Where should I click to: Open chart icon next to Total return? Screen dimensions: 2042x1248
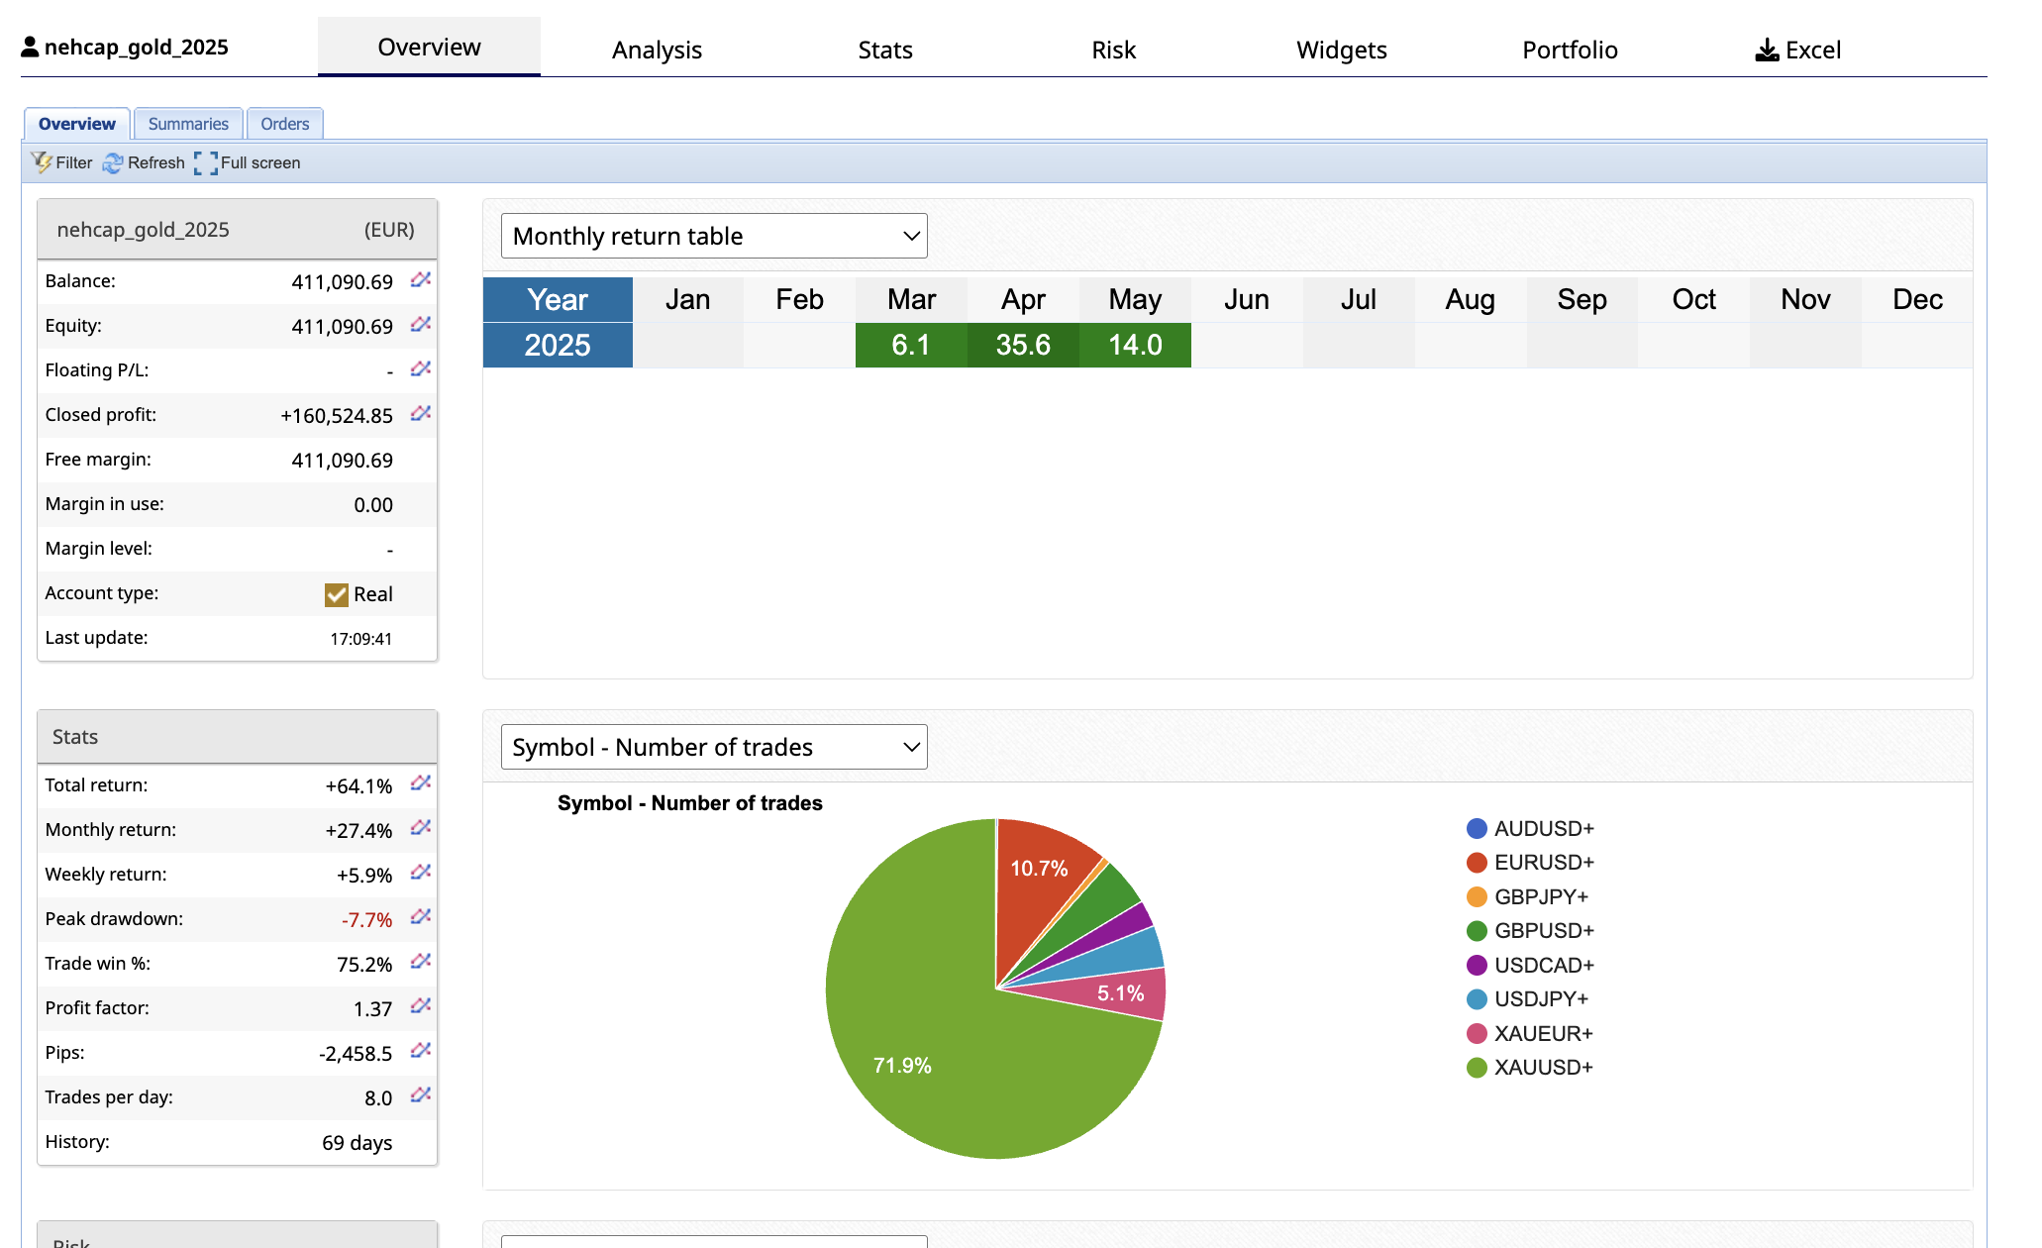pyautogui.click(x=421, y=783)
